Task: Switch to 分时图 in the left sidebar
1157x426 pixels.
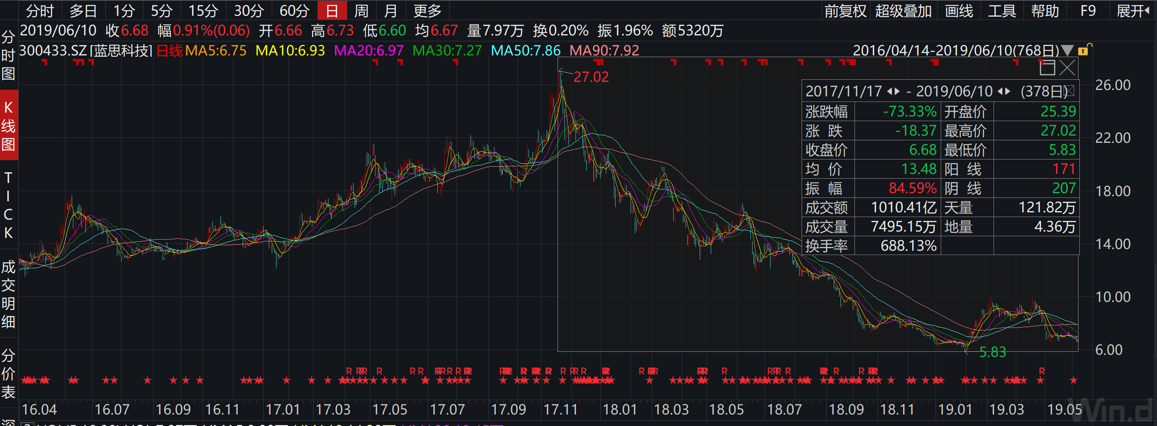Action: (x=9, y=55)
